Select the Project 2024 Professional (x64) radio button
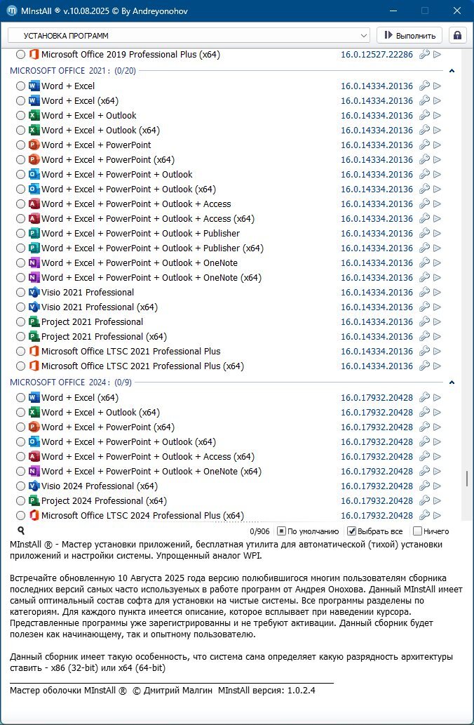 [x=20, y=500]
